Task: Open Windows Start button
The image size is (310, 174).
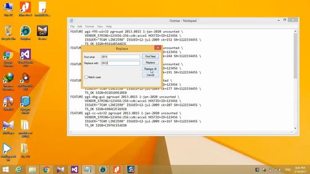Action: 5,170
